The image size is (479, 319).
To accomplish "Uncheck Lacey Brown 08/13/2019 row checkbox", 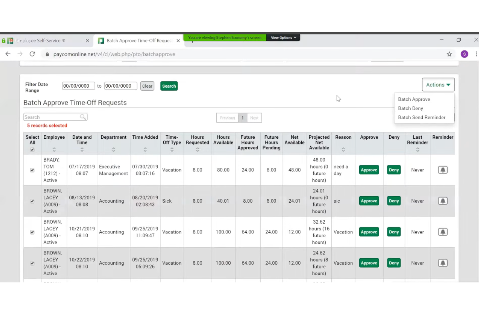I will (32, 201).
